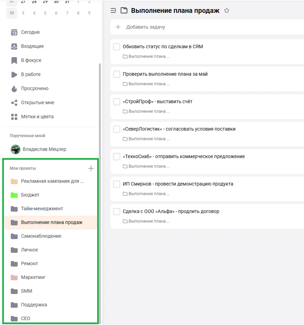The height and width of the screenshot is (325, 304).
Task: Open the Просрочено list
Action: click(35, 89)
